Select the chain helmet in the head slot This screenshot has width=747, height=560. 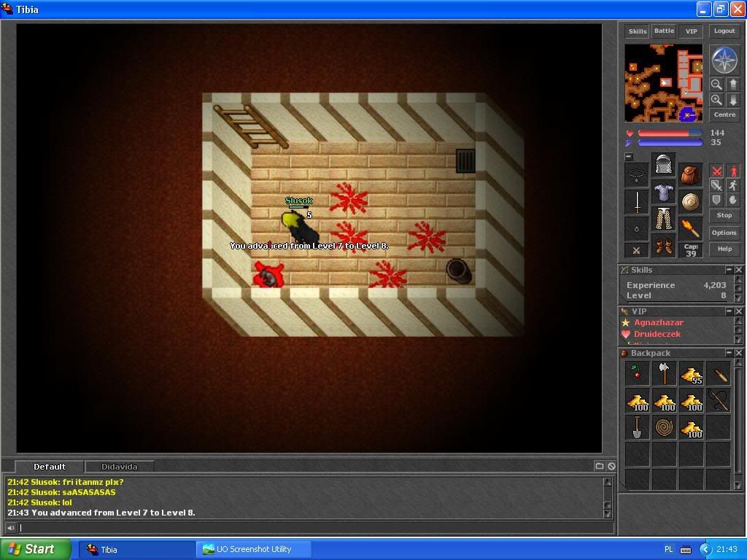click(x=664, y=164)
